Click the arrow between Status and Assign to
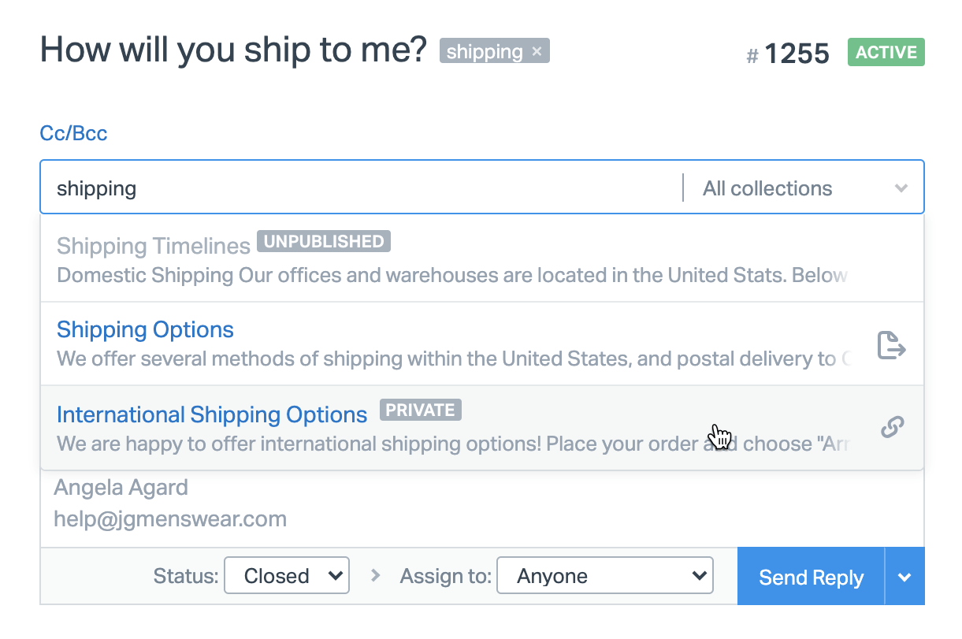The height and width of the screenshot is (639, 962). point(375,576)
